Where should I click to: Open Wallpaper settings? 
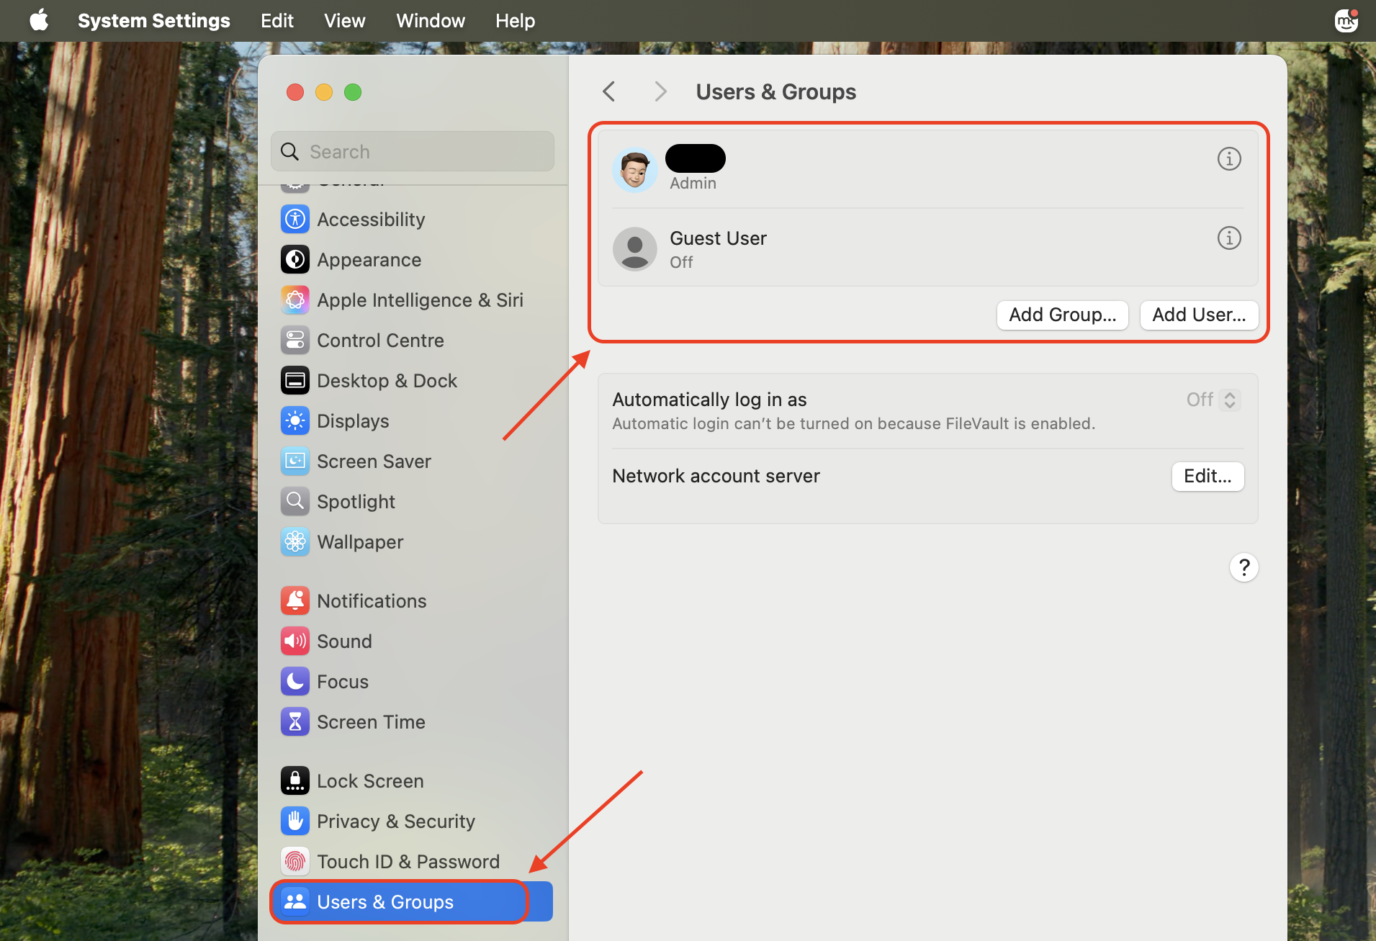360,541
